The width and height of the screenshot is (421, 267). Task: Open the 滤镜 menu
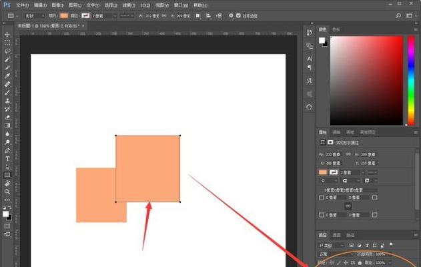[129, 5]
